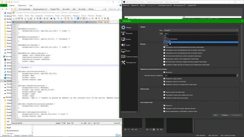Open Explorer address bar history dropdown arrow
The width and height of the screenshot is (244, 137).
103,9
